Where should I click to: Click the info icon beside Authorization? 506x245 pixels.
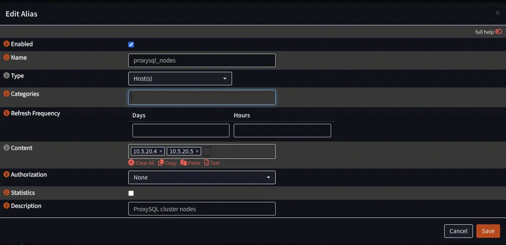(x=6, y=174)
